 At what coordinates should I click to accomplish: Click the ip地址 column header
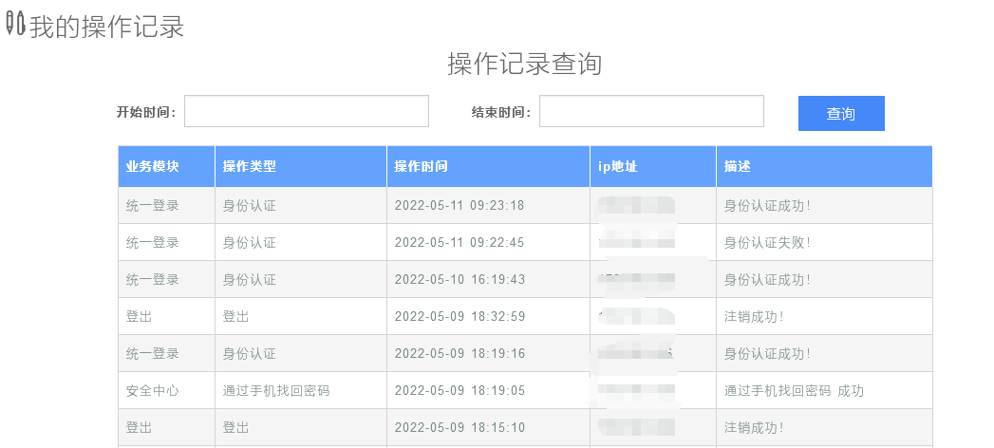[x=617, y=166]
